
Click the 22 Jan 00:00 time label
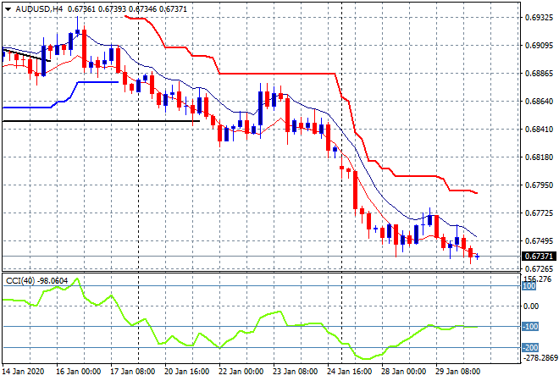(241, 372)
